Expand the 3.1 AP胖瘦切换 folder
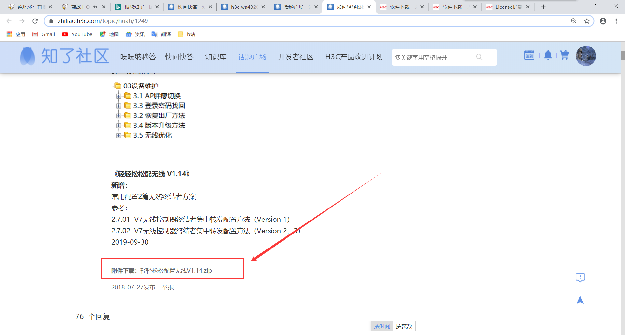 pos(118,96)
